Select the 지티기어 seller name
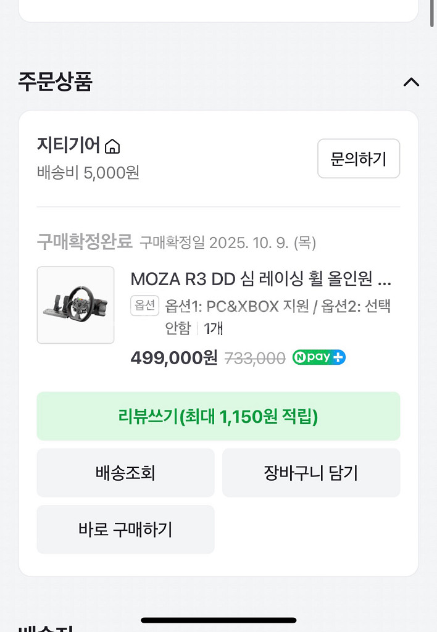The height and width of the screenshot is (632, 437). click(x=68, y=146)
